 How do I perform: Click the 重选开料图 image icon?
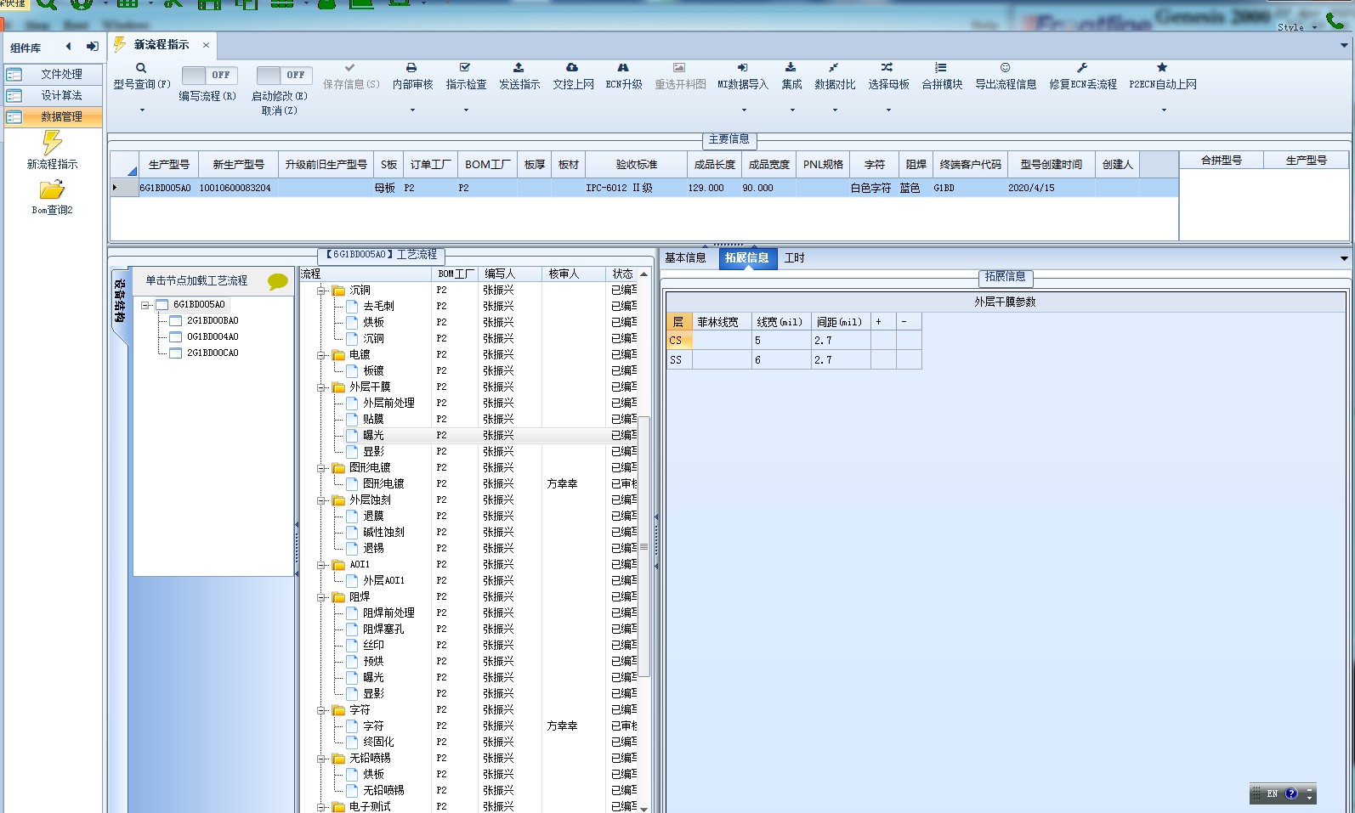[x=679, y=67]
